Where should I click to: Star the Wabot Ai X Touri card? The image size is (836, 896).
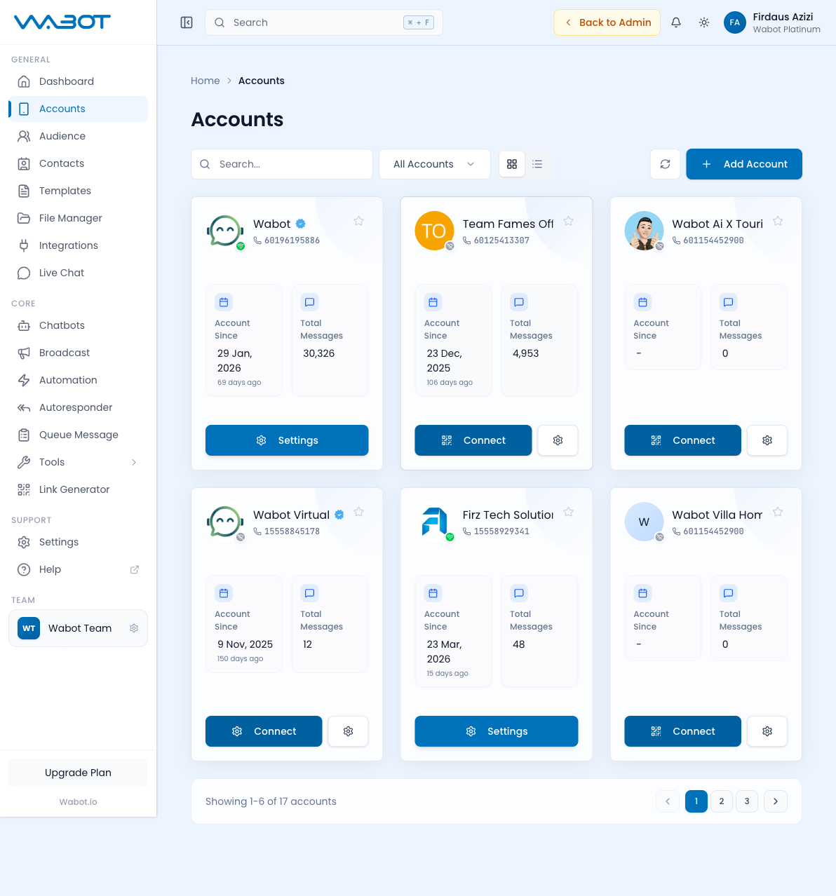pyautogui.click(x=778, y=221)
